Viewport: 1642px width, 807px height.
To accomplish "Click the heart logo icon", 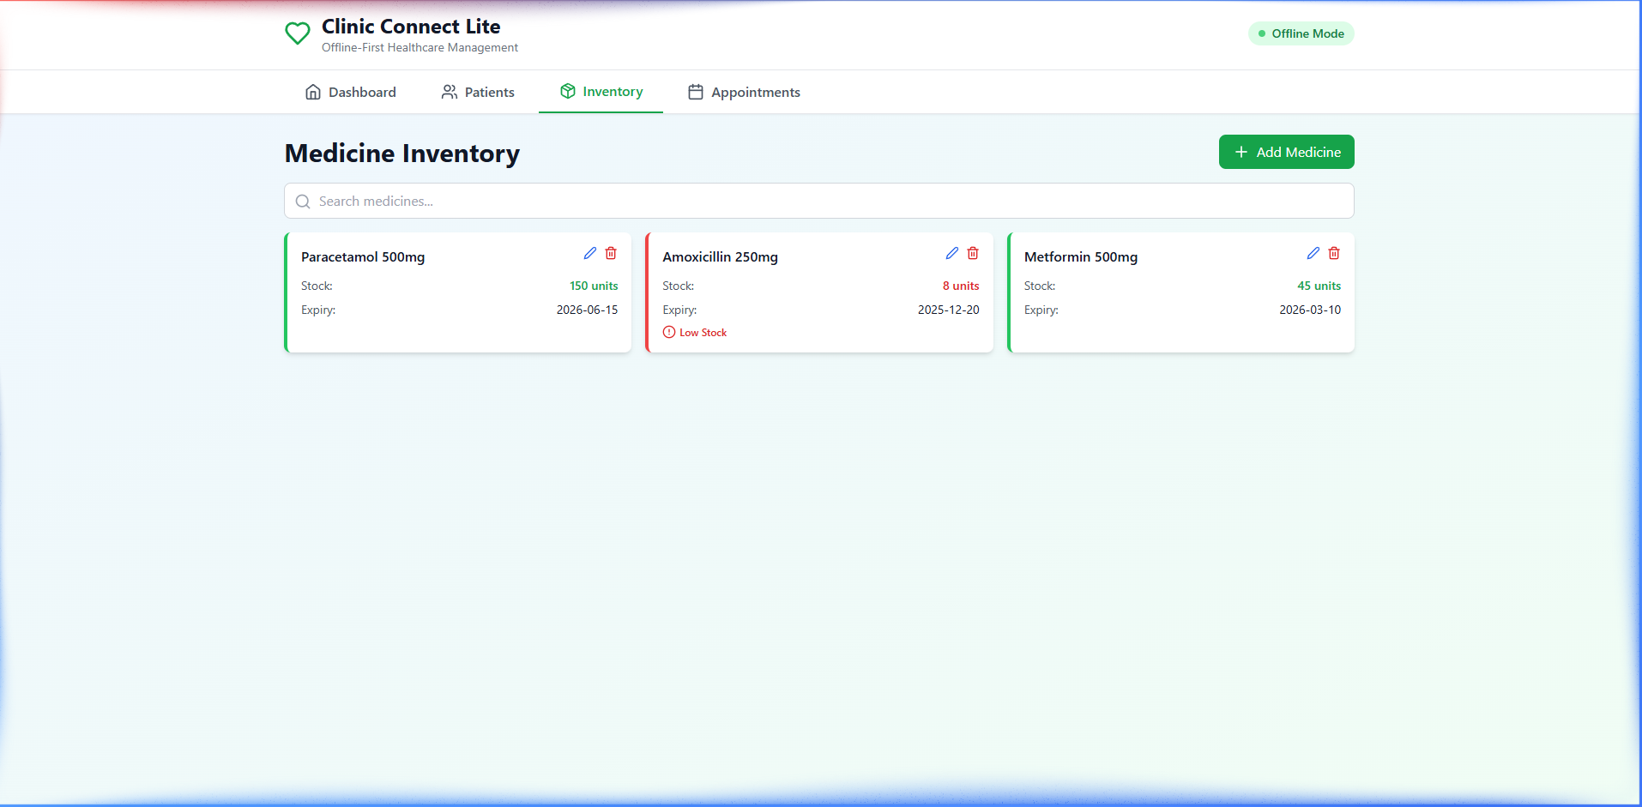I will [x=298, y=33].
